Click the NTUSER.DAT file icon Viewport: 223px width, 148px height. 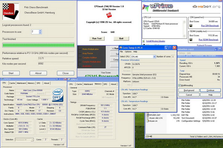tap(148, 115)
